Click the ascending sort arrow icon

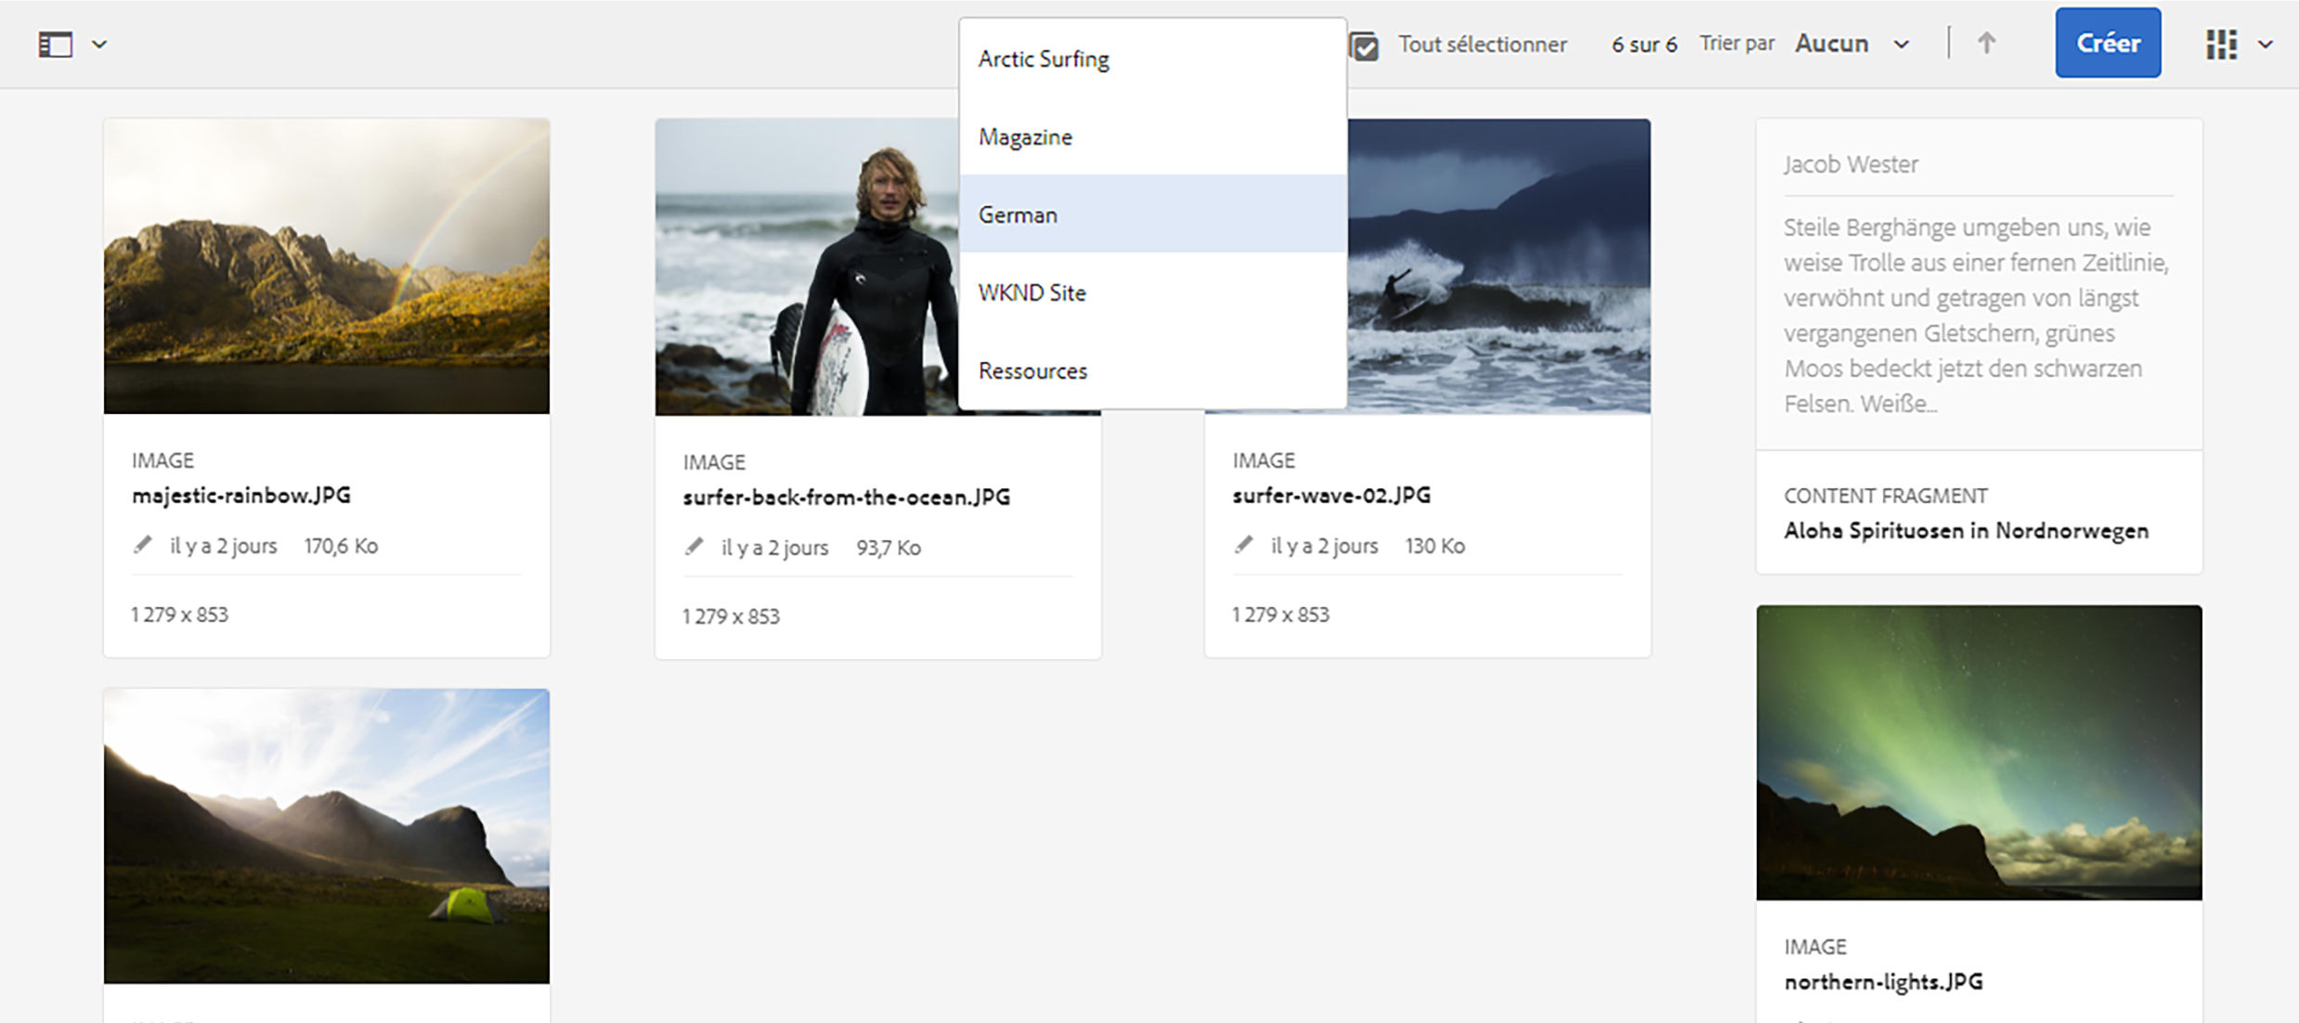[1986, 43]
